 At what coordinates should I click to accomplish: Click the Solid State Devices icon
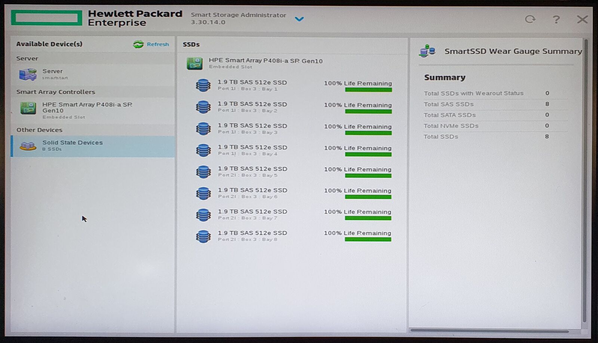pos(28,146)
